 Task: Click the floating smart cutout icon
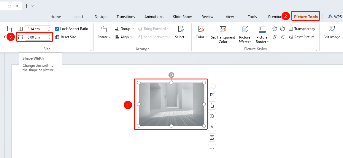[x=212, y=138]
